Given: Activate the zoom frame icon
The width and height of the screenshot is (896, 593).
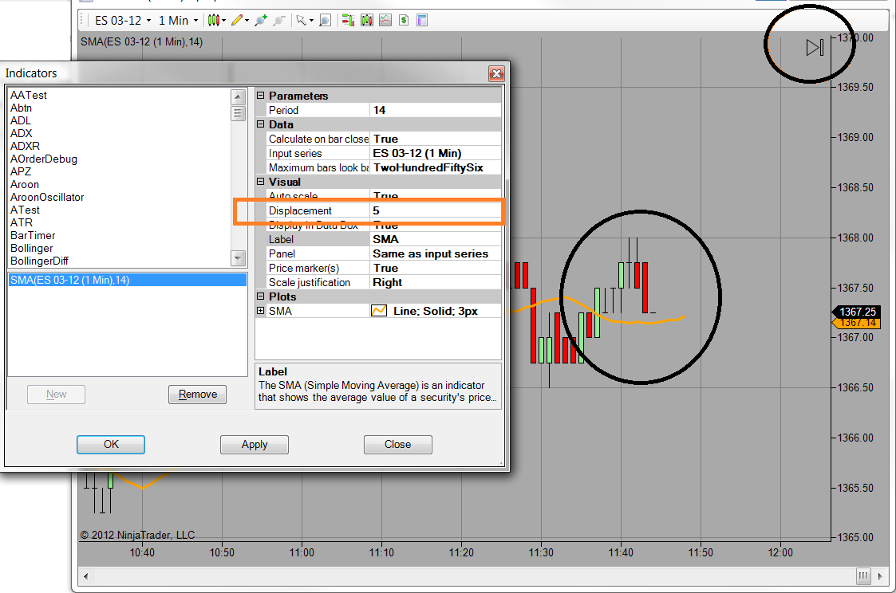Looking at the screenshot, I should pyautogui.click(x=326, y=21).
